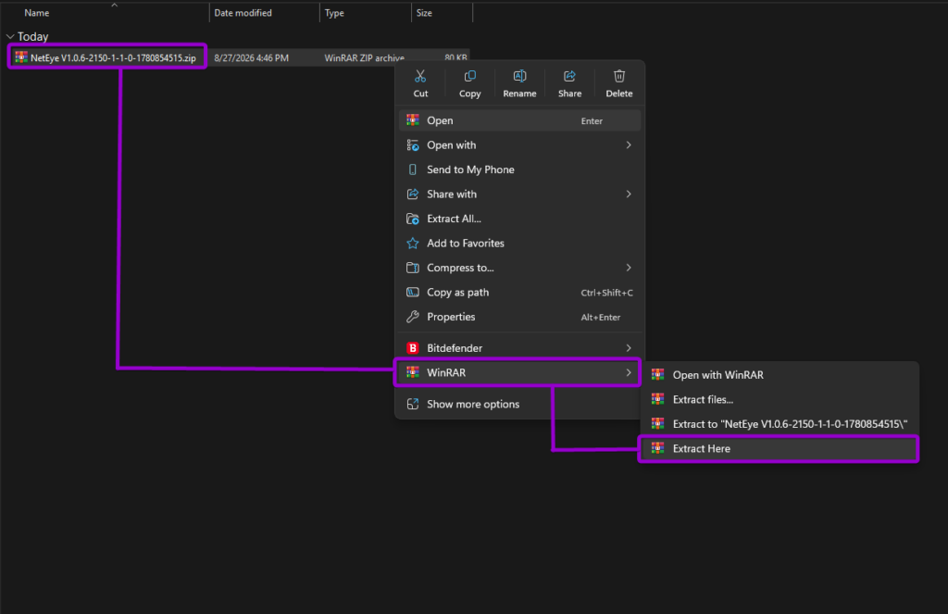This screenshot has width=948, height=614.
Task: Open Properties from context menu
Action: (519, 317)
